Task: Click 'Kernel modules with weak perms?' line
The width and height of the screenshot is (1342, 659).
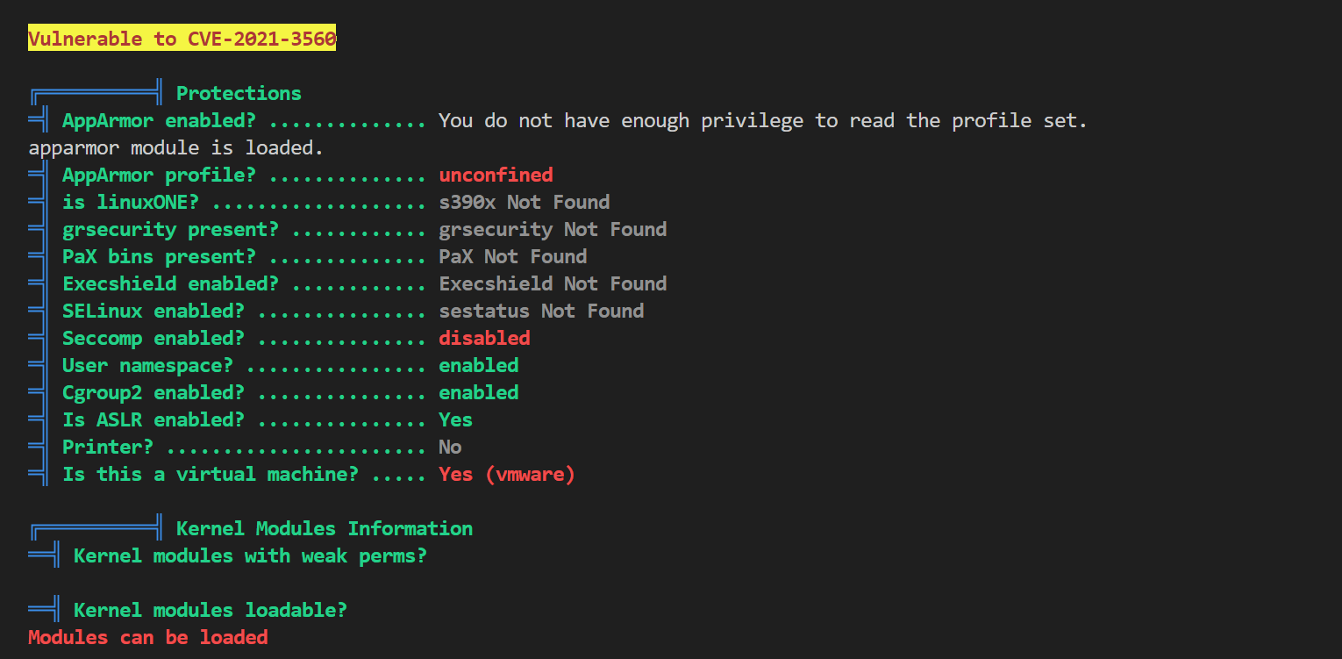Action: (250, 555)
